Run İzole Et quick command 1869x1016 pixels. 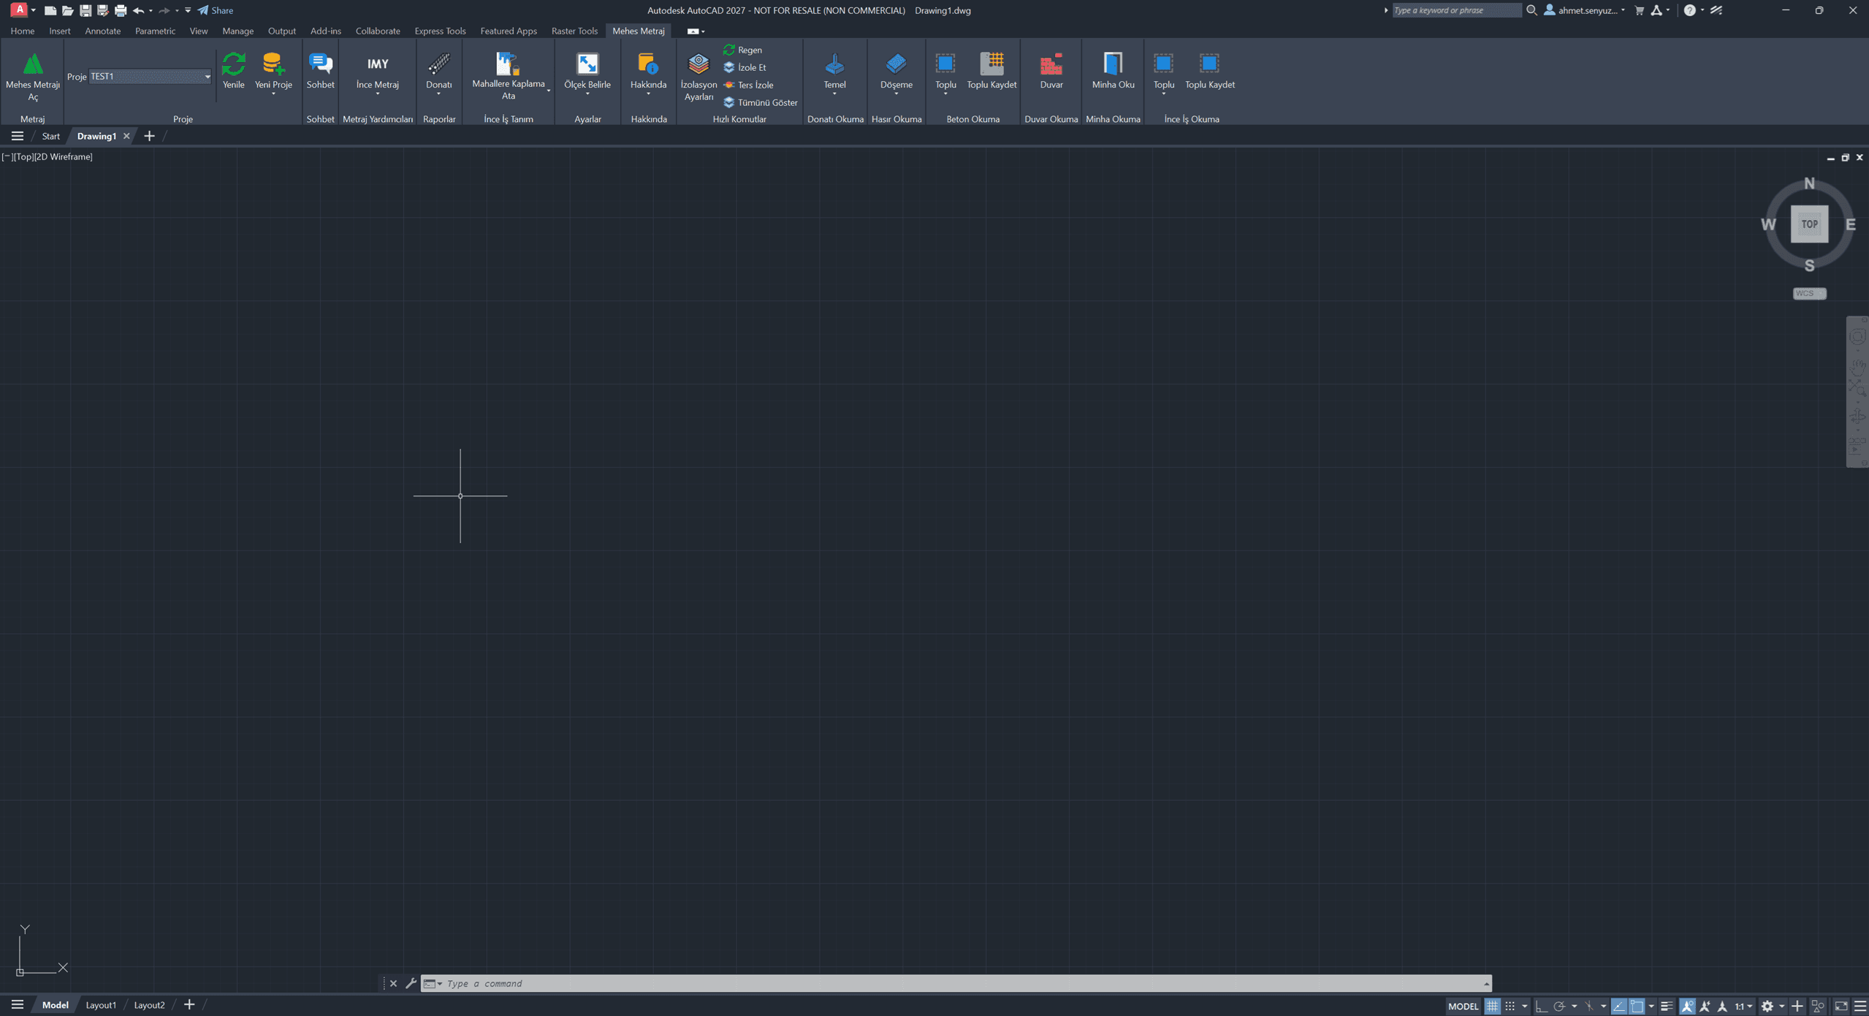[x=745, y=67]
